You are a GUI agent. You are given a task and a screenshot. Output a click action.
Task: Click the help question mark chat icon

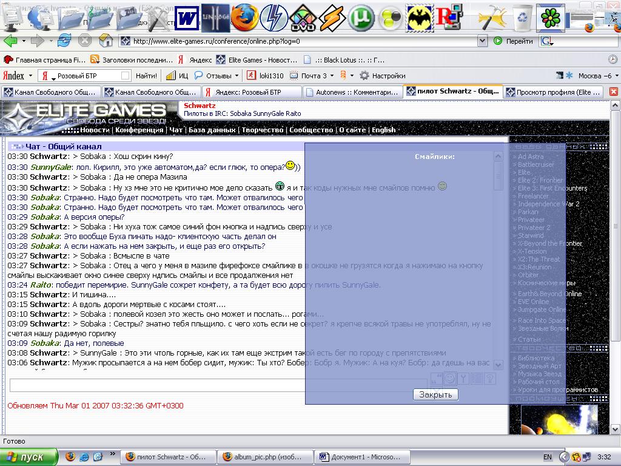(490, 379)
